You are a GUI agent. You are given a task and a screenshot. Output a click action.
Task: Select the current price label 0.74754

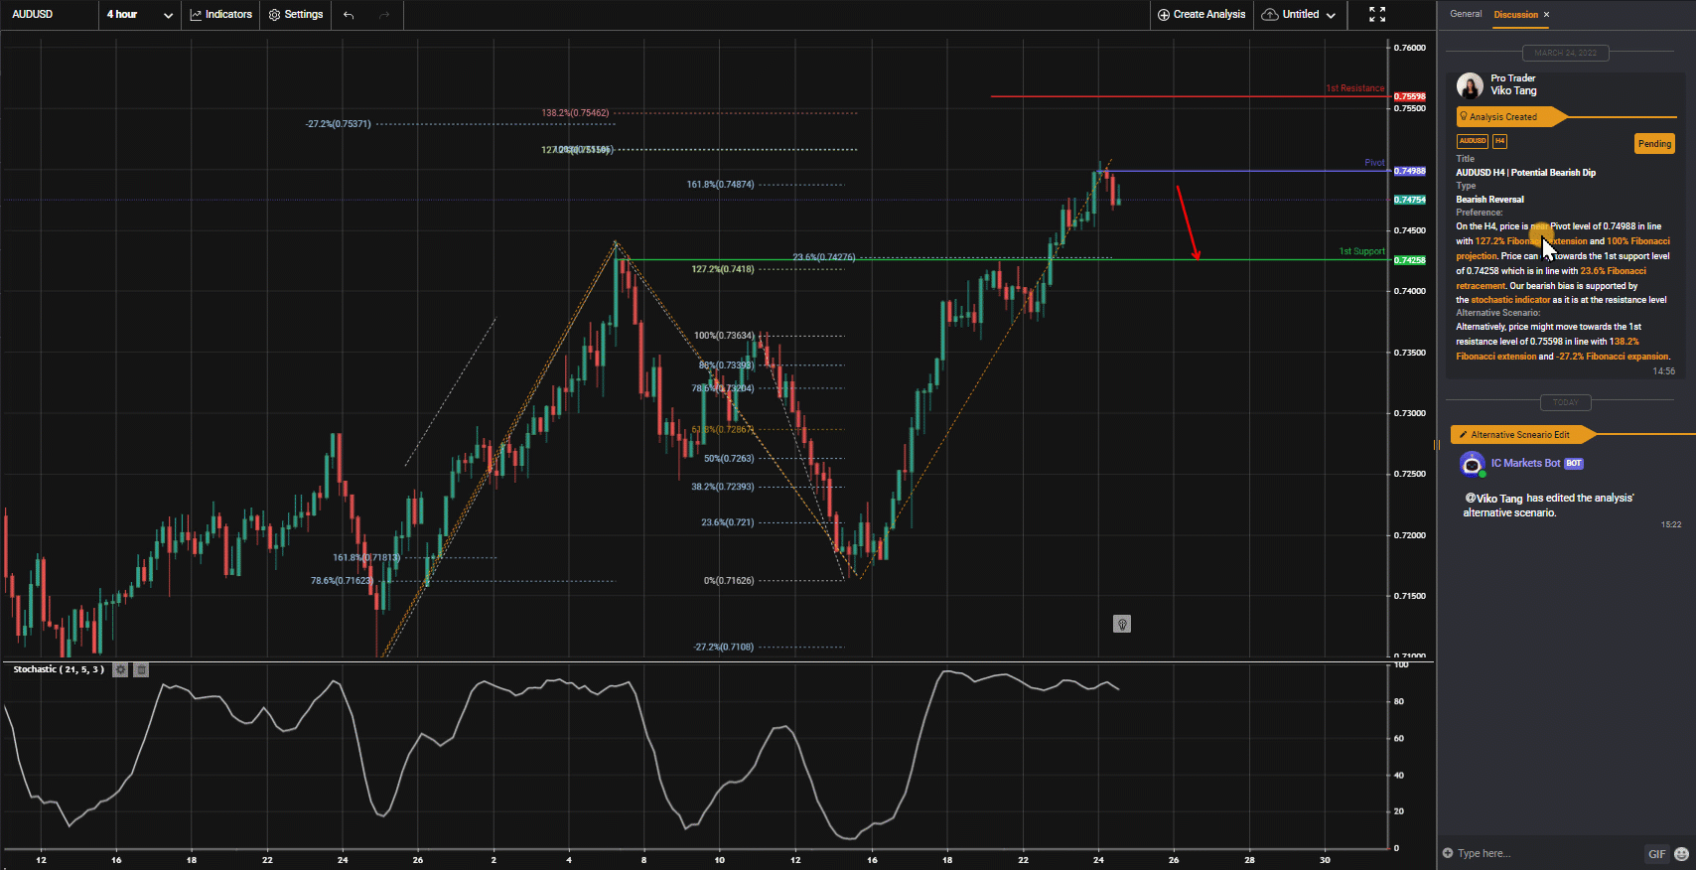[1410, 200]
